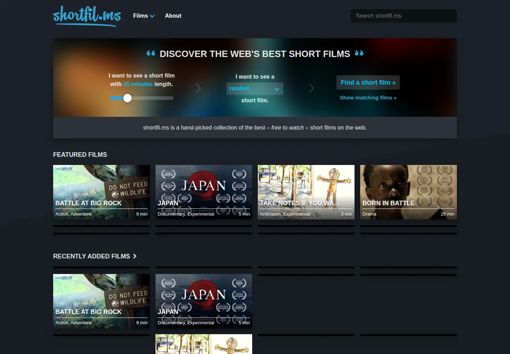Focus the Search shortfil.ms field
Screen dimensions: 510x354
coord(404,16)
